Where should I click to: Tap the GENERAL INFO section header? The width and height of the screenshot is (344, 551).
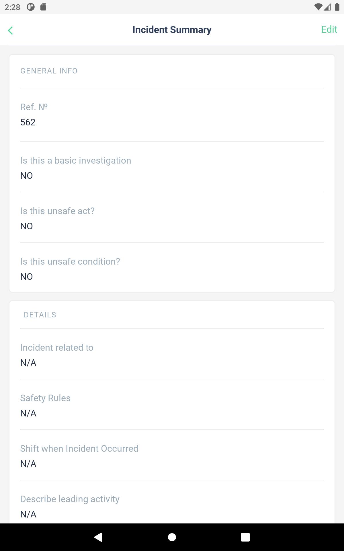click(x=49, y=71)
